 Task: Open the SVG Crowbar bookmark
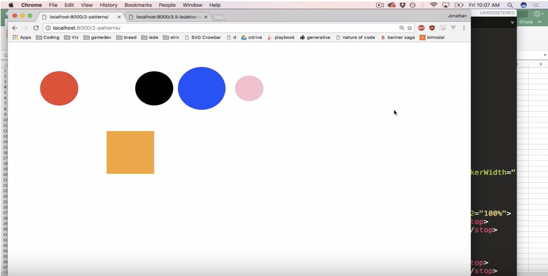[x=203, y=37]
